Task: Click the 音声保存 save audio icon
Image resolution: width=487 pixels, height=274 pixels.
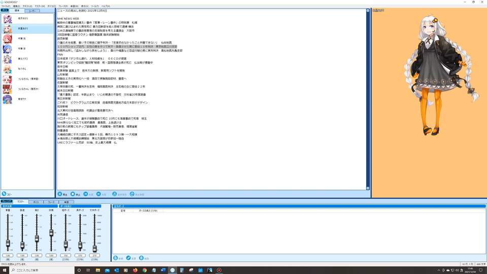Action: tap(114, 194)
